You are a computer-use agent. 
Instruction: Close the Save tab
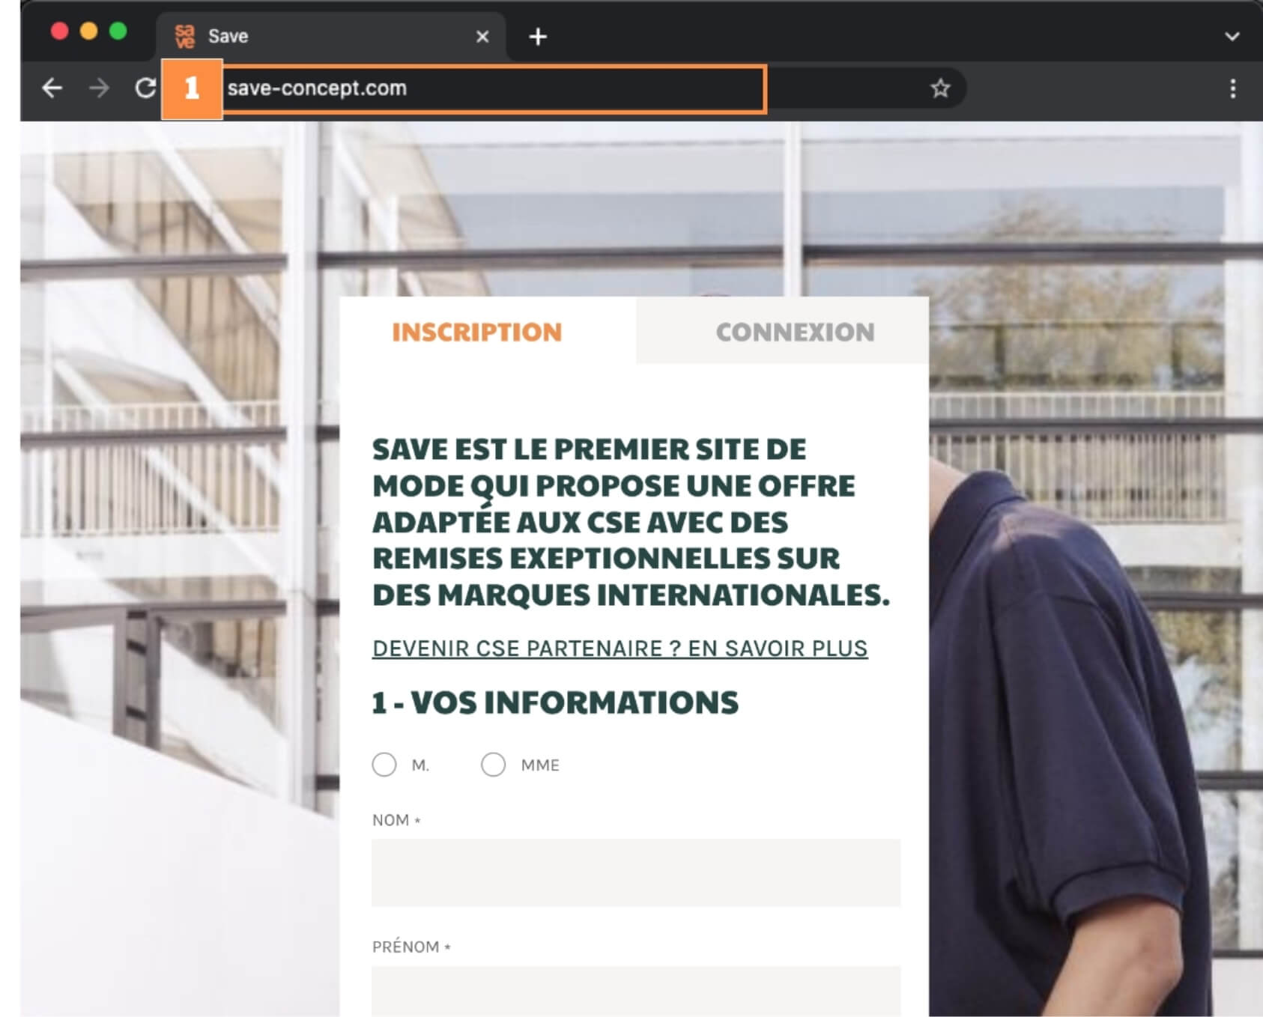tap(482, 36)
